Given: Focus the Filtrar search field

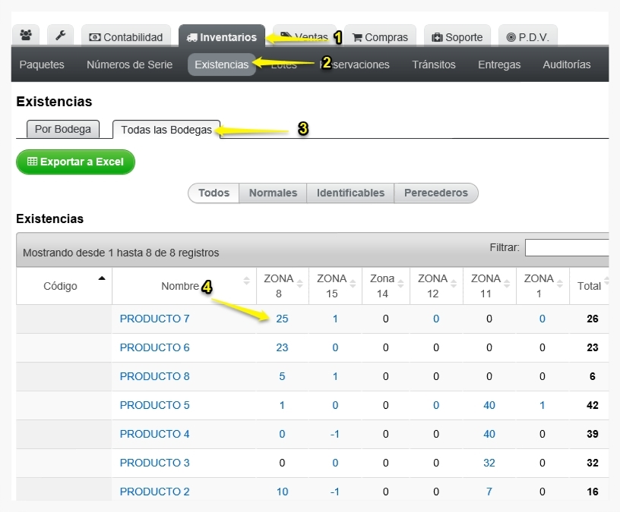Looking at the screenshot, I should pos(567,247).
